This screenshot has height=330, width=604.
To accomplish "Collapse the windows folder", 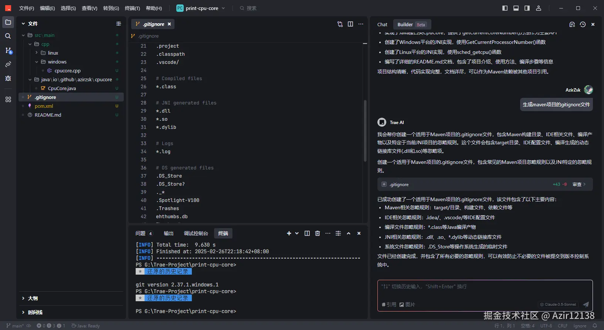I will (x=37, y=62).
